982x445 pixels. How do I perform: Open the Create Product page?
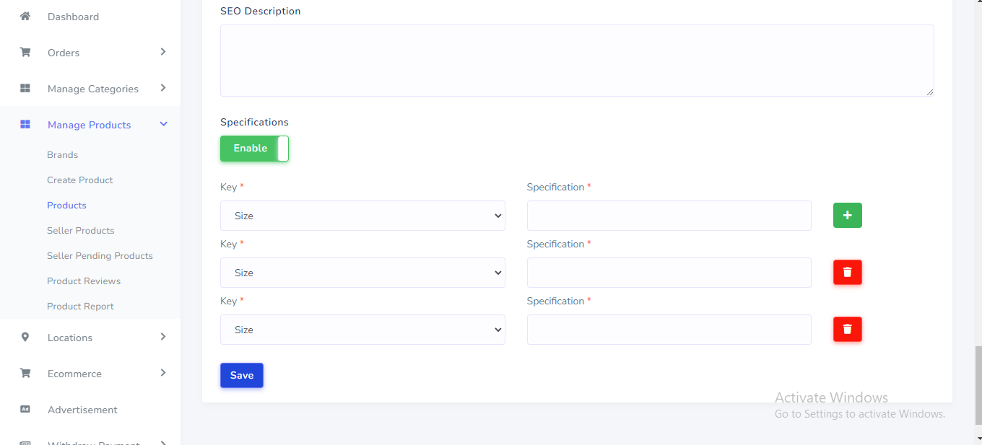tap(80, 180)
